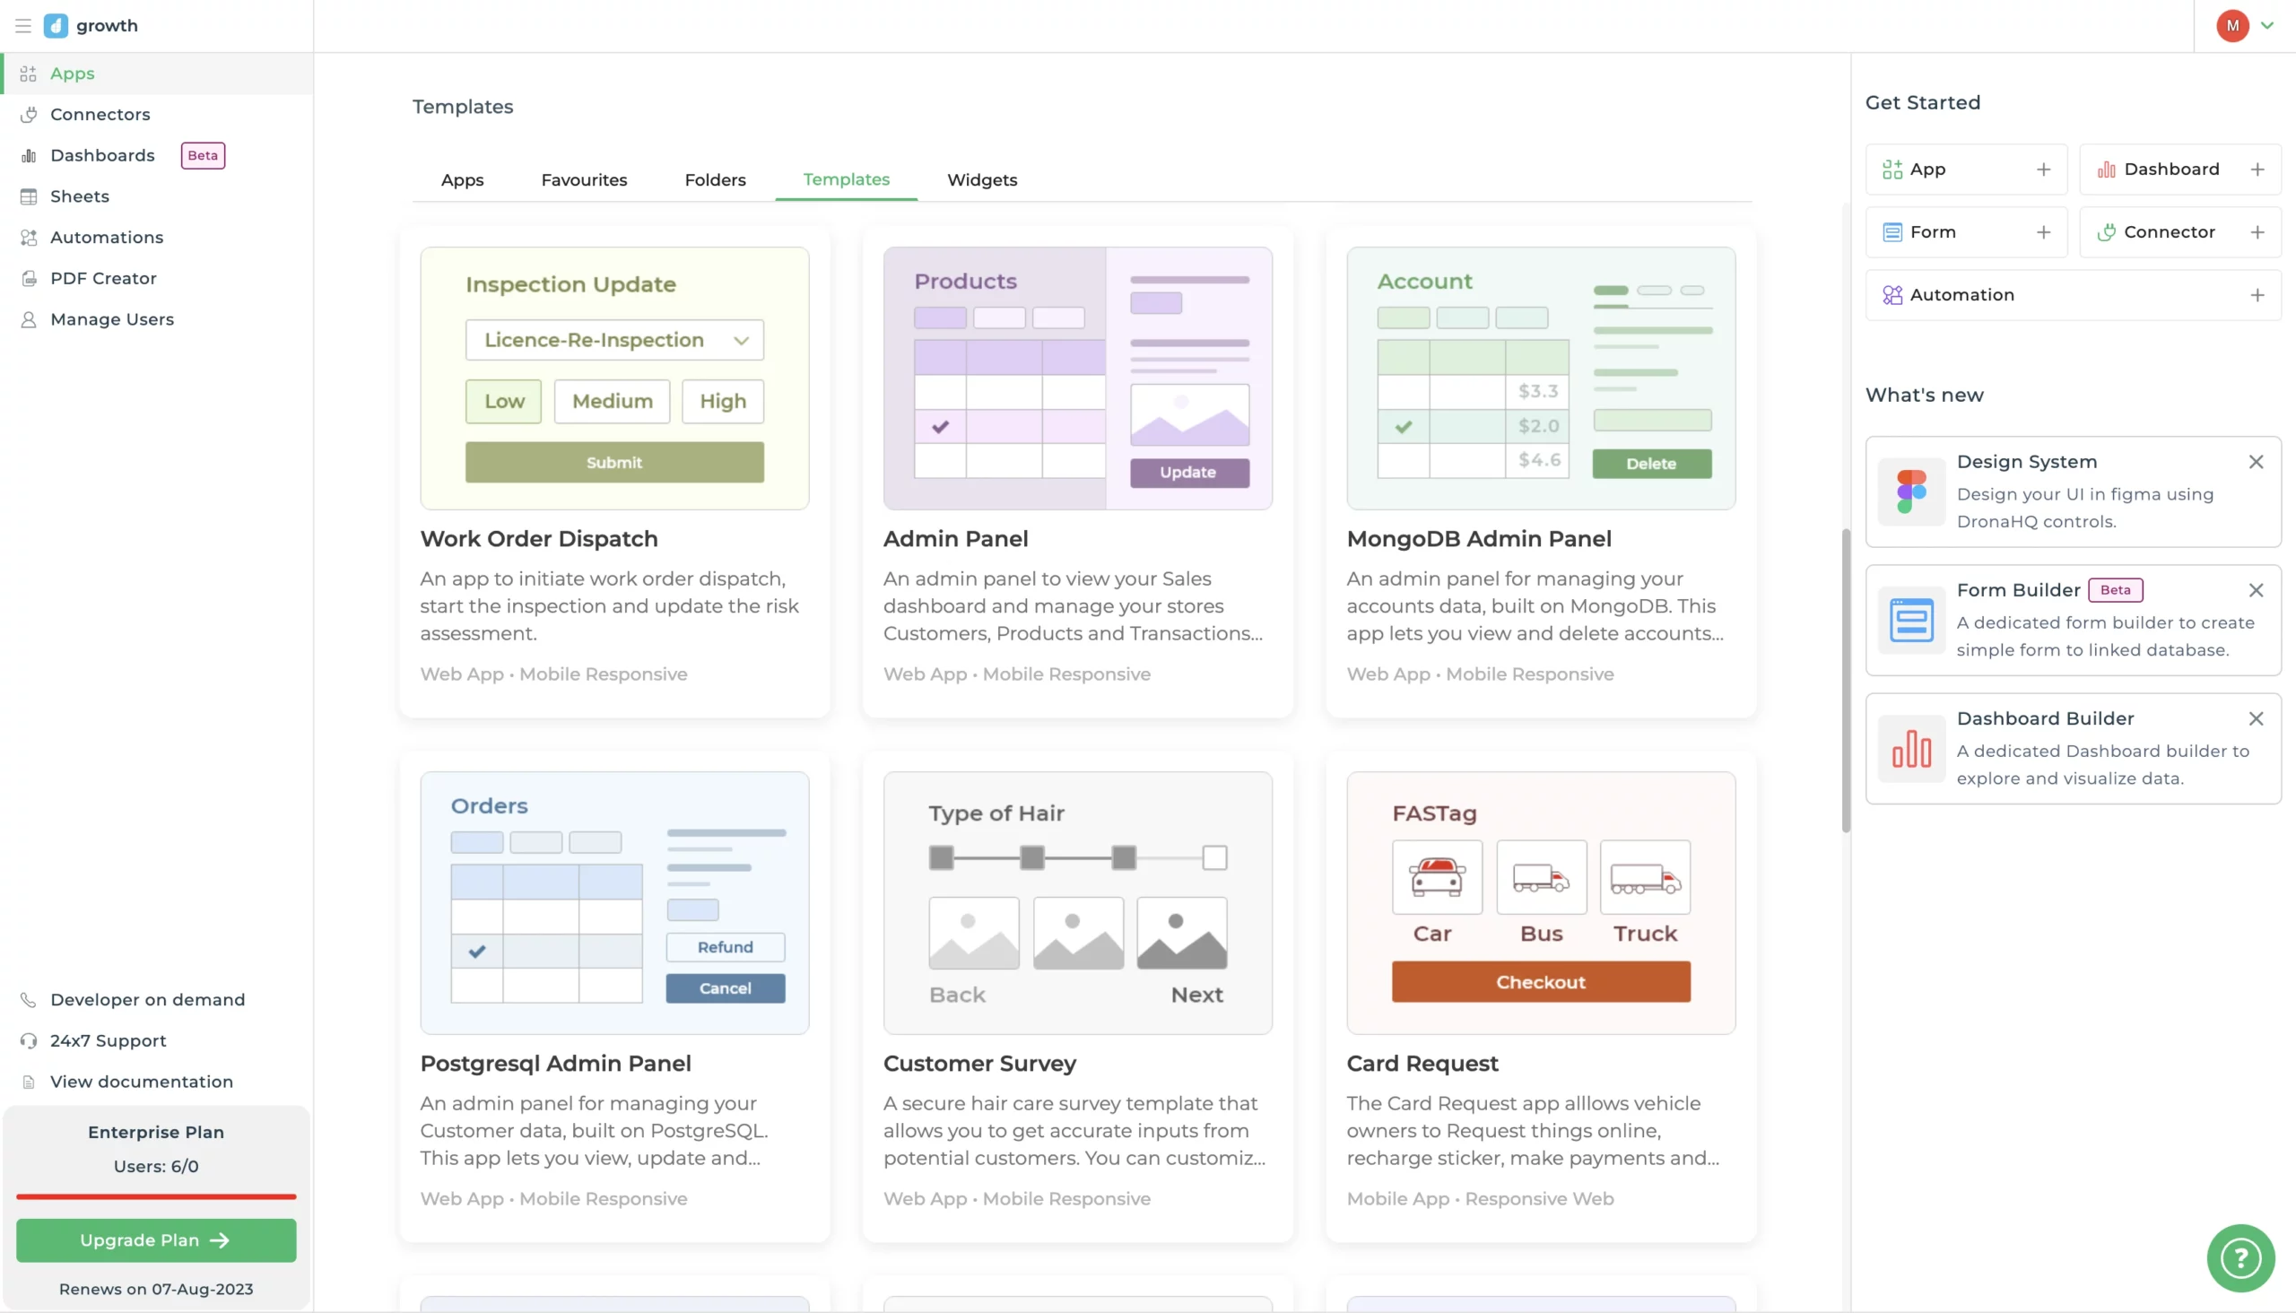Viewport: 2296px width, 1313px height.
Task: Open the help question mark button
Action: click(x=2240, y=1257)
